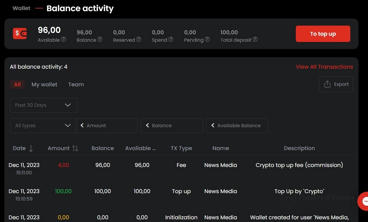368x222 pixels.
Task: Click the help icon next to Spend
Action: (171, 39)
